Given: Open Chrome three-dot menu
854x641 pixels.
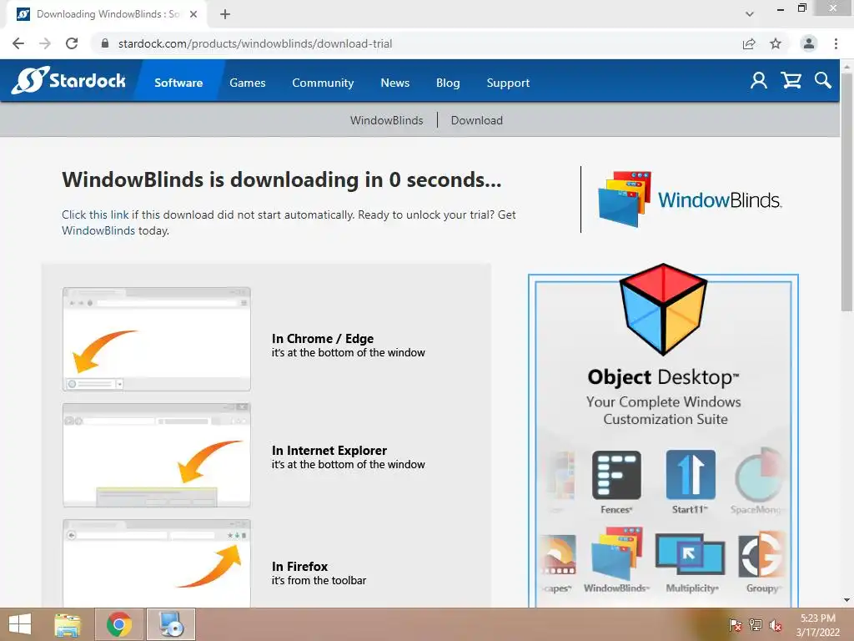Looking at the screenshot, I should point(836,43).
